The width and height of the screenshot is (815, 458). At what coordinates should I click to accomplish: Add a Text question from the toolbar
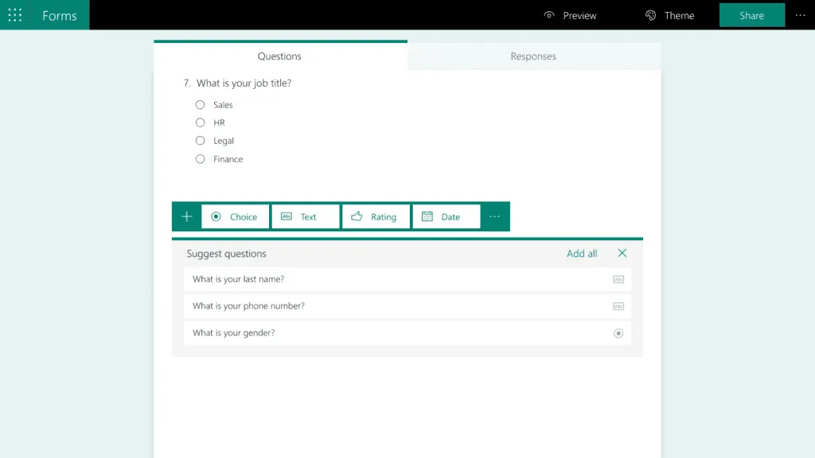pyautogui.click(x=306, y=216)
